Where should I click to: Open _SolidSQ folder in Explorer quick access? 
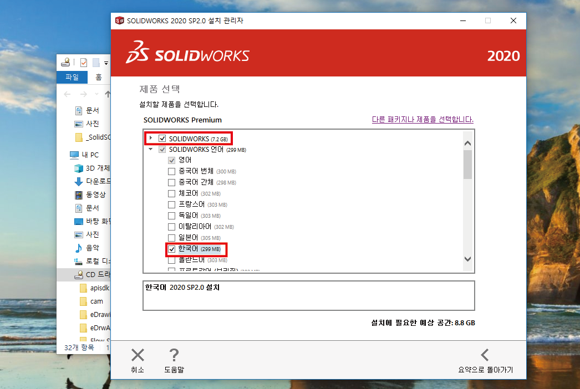tap(93, 137)
